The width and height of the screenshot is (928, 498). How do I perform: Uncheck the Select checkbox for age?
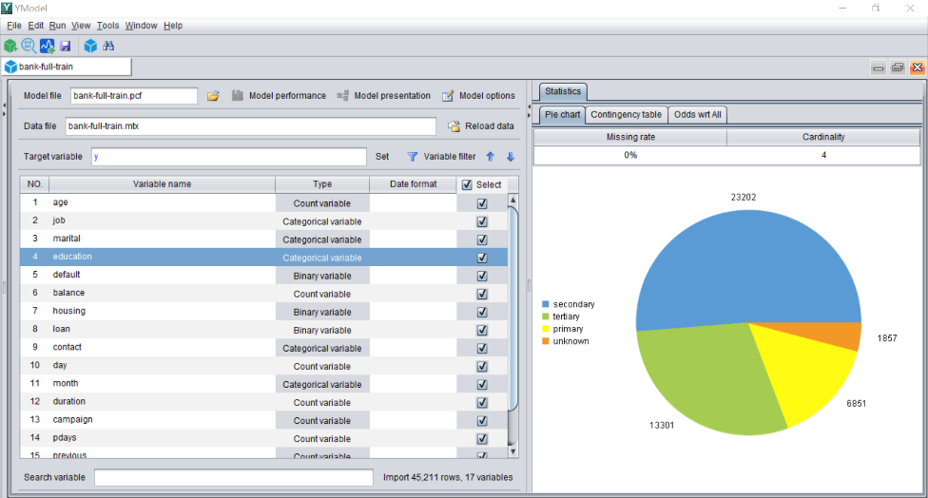(x=482, y=203)
